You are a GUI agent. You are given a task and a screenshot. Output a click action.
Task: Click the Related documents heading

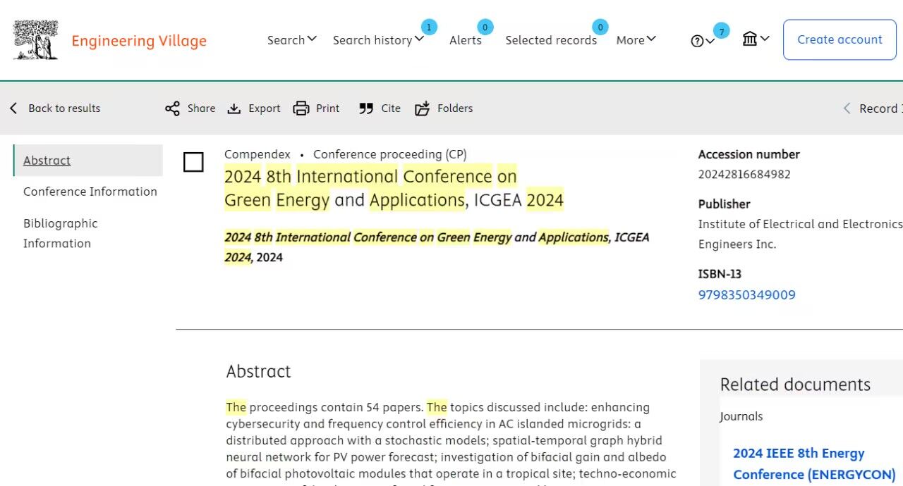pyautogui.click(x=795, y=385)
